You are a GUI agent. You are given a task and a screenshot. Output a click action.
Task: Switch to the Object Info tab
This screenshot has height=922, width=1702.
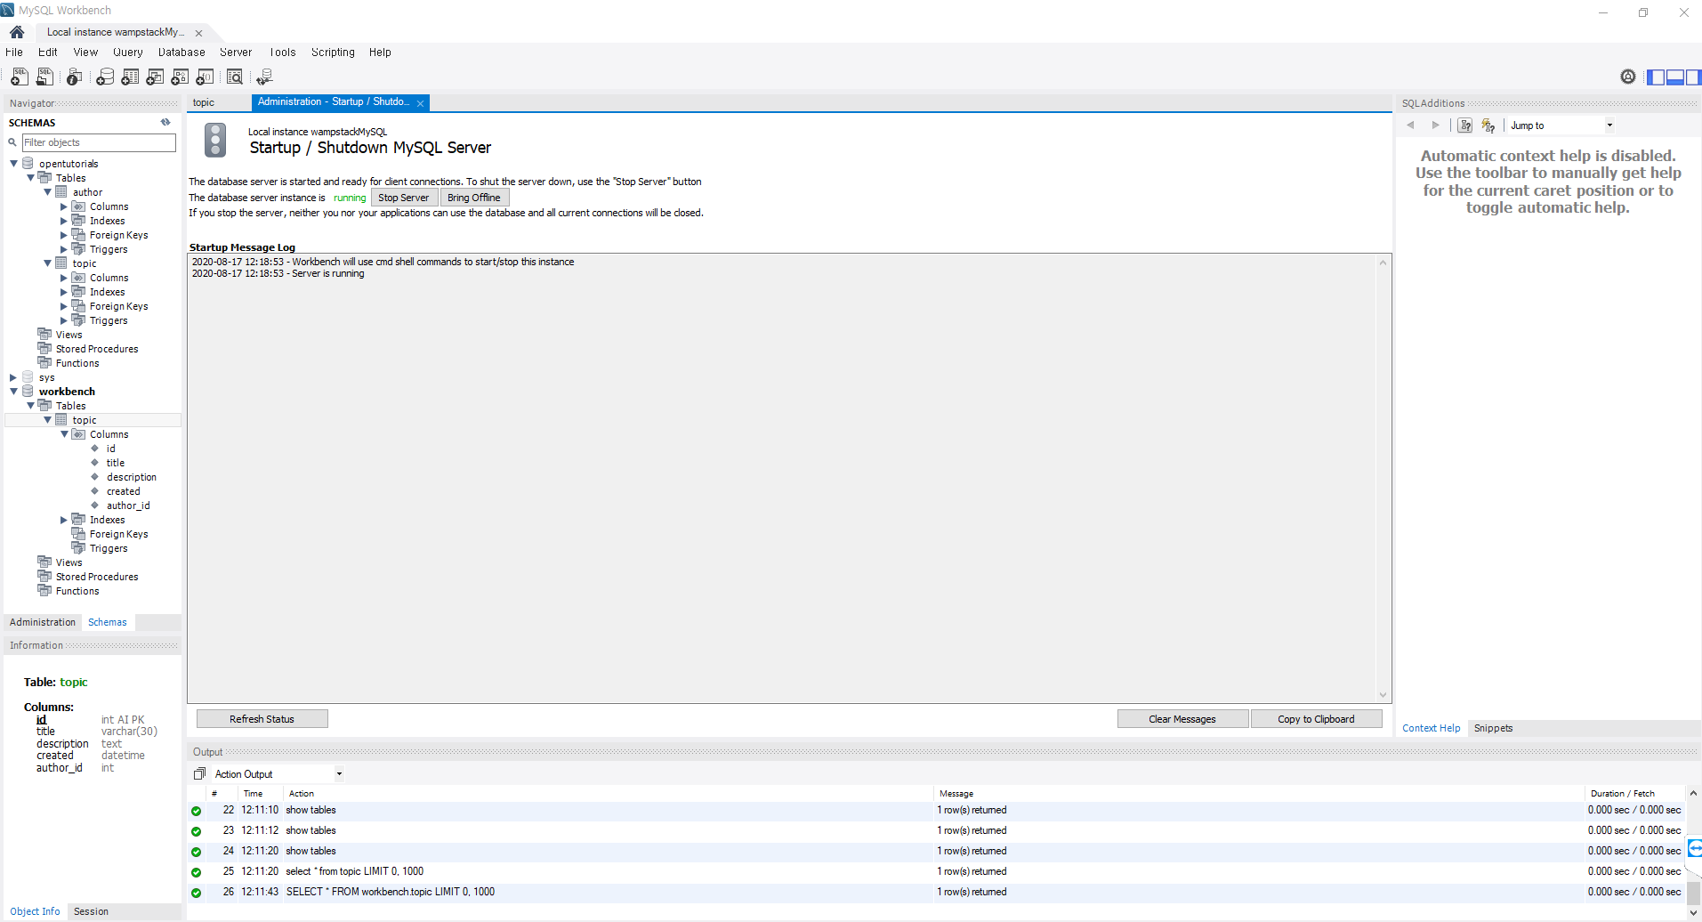[x=35, y=911]
